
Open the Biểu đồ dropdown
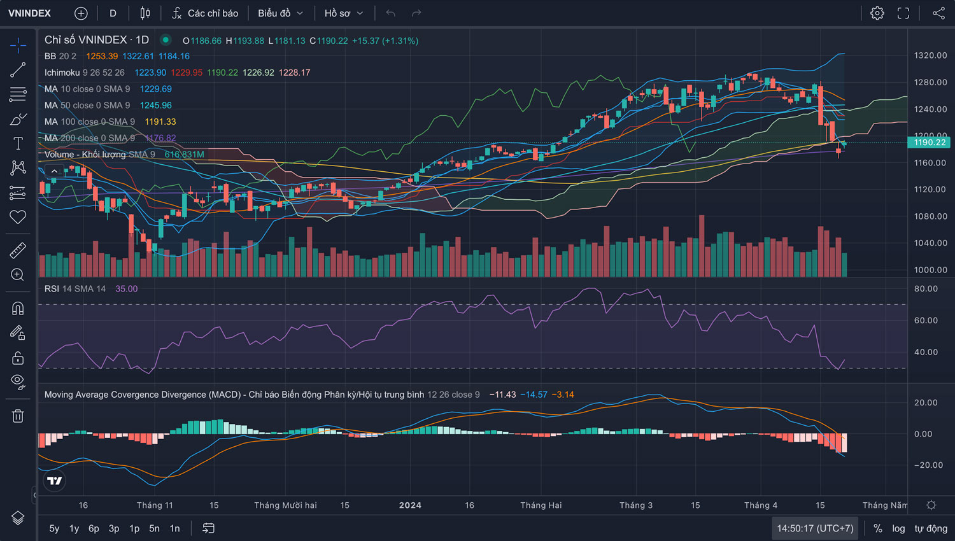pos(280,13)
